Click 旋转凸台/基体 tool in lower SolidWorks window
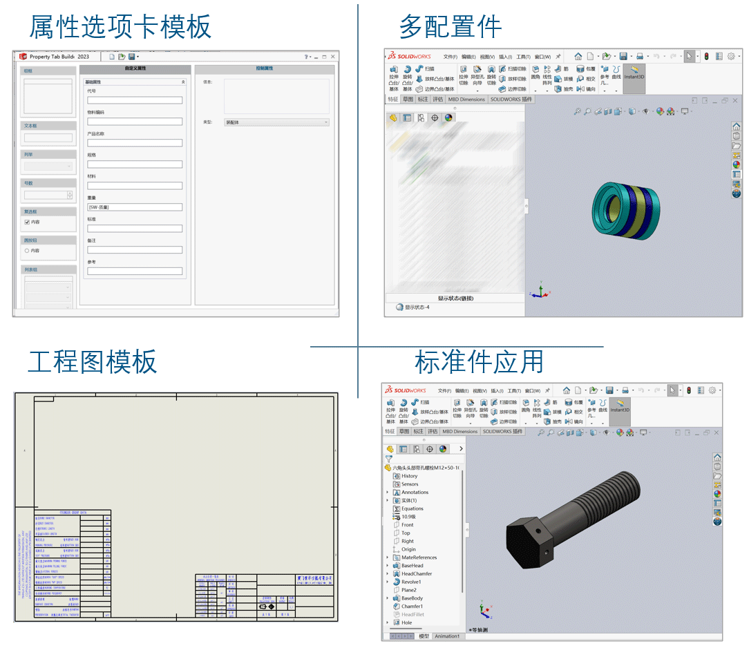Screen dimensions: 749x648 pyautogui.click(x=404, y=412)
